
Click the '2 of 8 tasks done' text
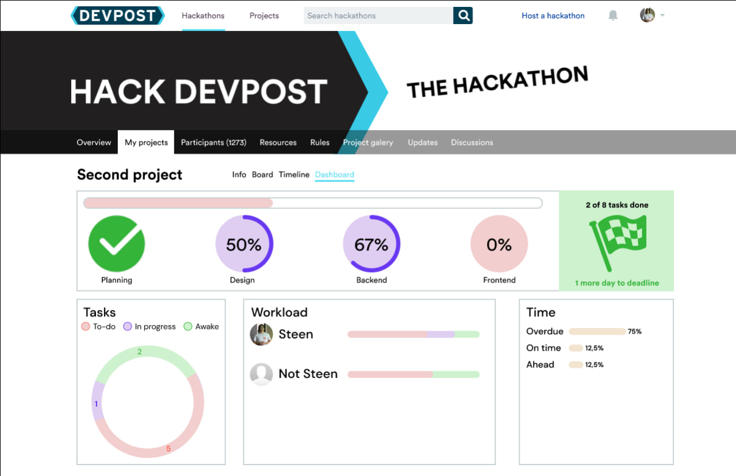coord(617,205)
